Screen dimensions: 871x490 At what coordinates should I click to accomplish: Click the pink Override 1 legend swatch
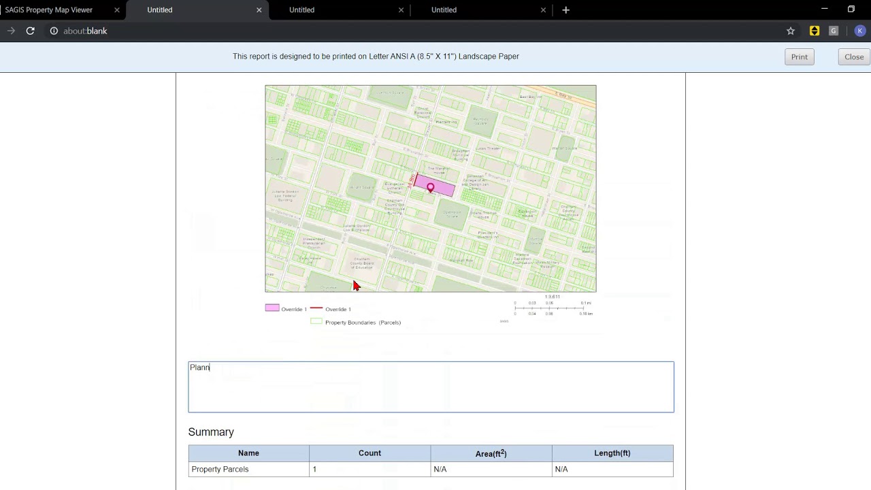(272, 308)
